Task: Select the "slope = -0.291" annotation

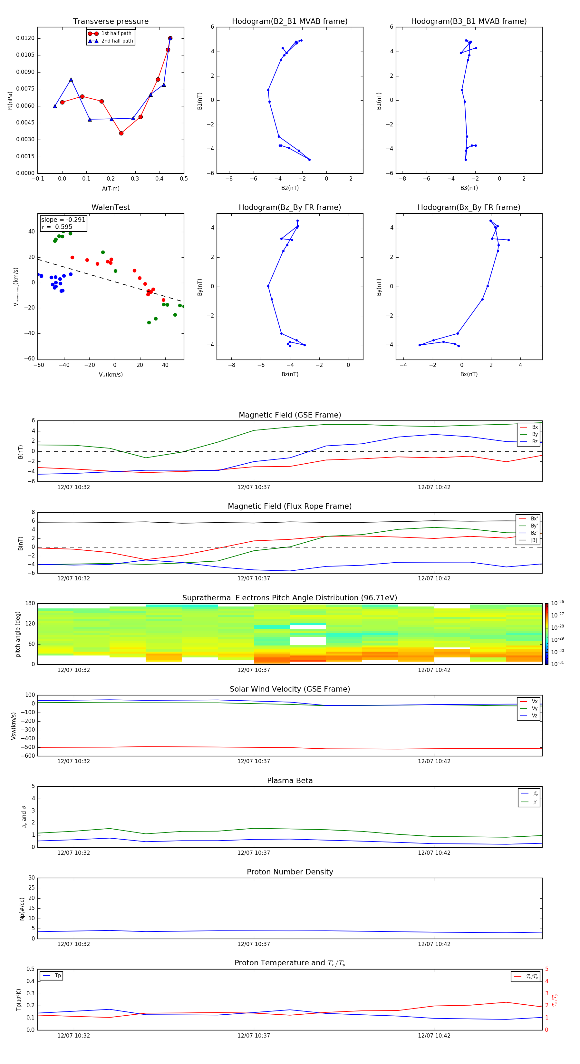Action: (63, 220)
